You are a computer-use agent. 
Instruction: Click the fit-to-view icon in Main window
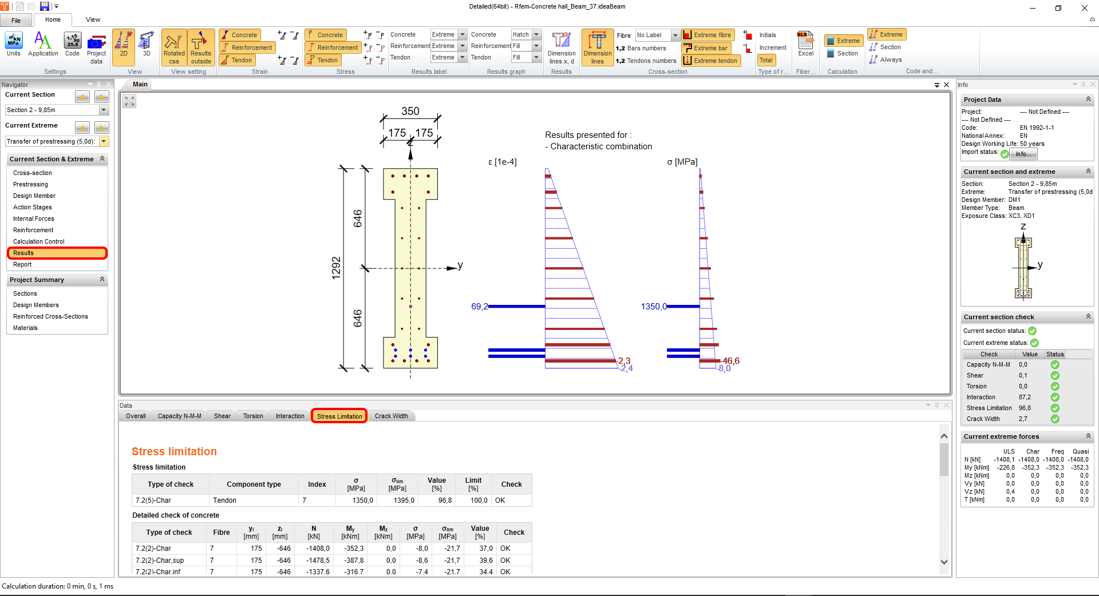130,101
